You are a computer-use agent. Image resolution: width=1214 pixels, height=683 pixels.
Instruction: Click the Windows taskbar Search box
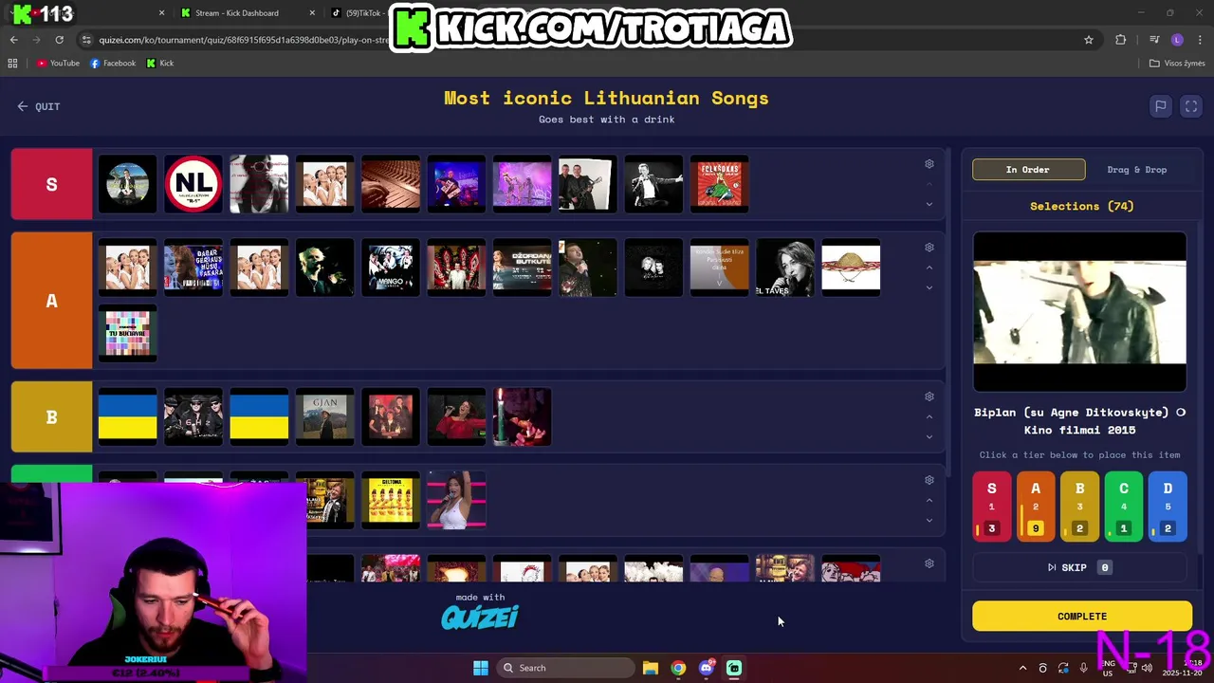(566, 668)
